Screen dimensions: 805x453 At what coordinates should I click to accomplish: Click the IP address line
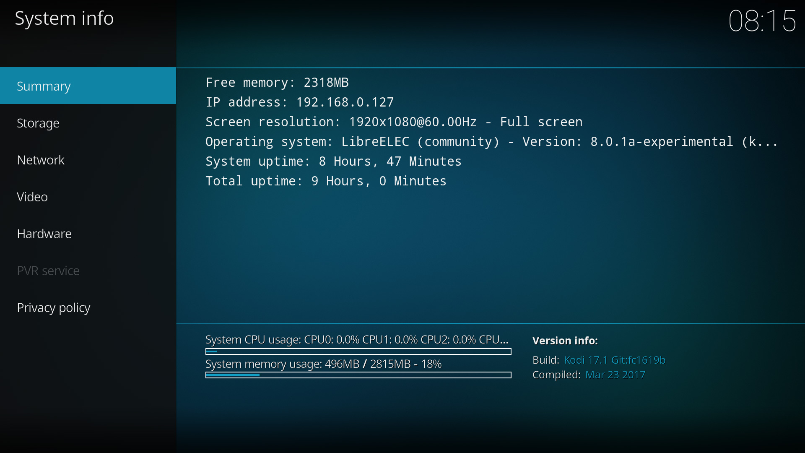pos(299,102)
